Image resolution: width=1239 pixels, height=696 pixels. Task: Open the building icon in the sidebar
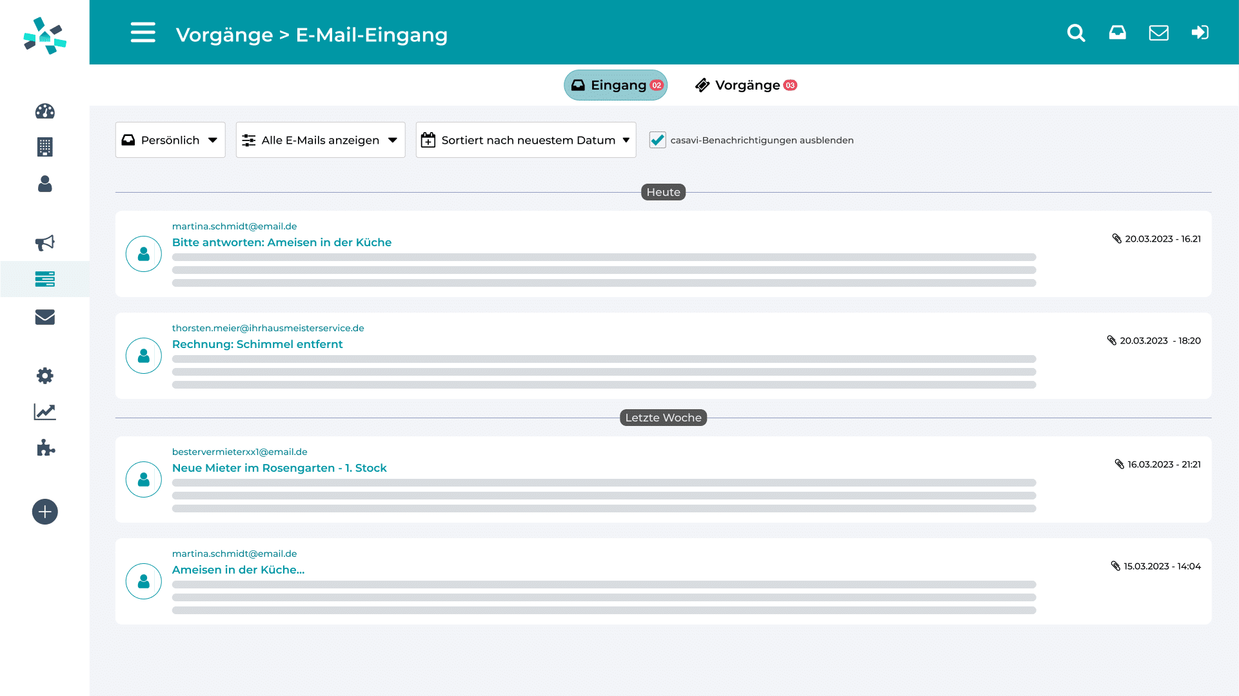(45, 148)
